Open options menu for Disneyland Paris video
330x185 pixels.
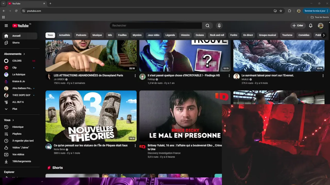pyautogui.click(x=135, y=76)
